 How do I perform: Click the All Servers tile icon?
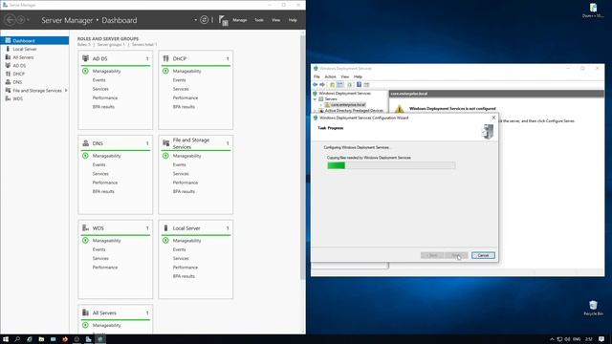tap(85, 312)
